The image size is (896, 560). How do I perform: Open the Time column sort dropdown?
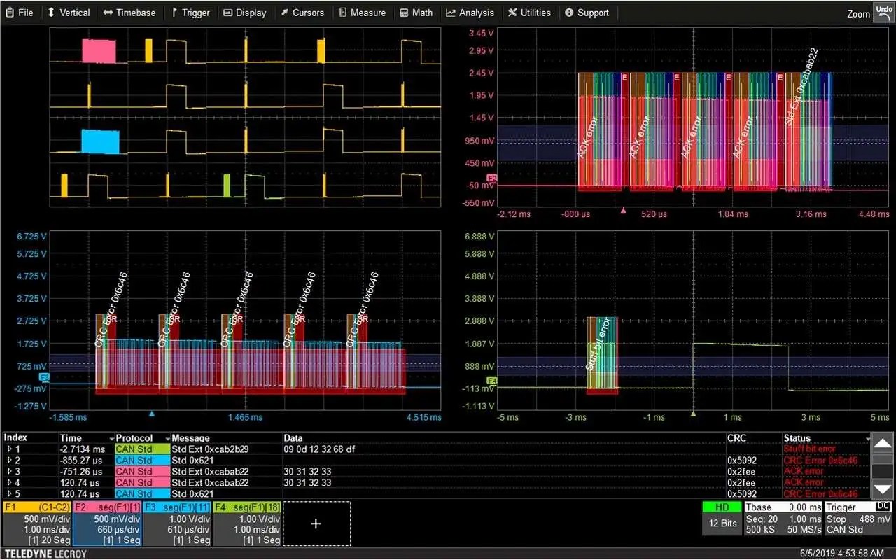click(111, 437)
